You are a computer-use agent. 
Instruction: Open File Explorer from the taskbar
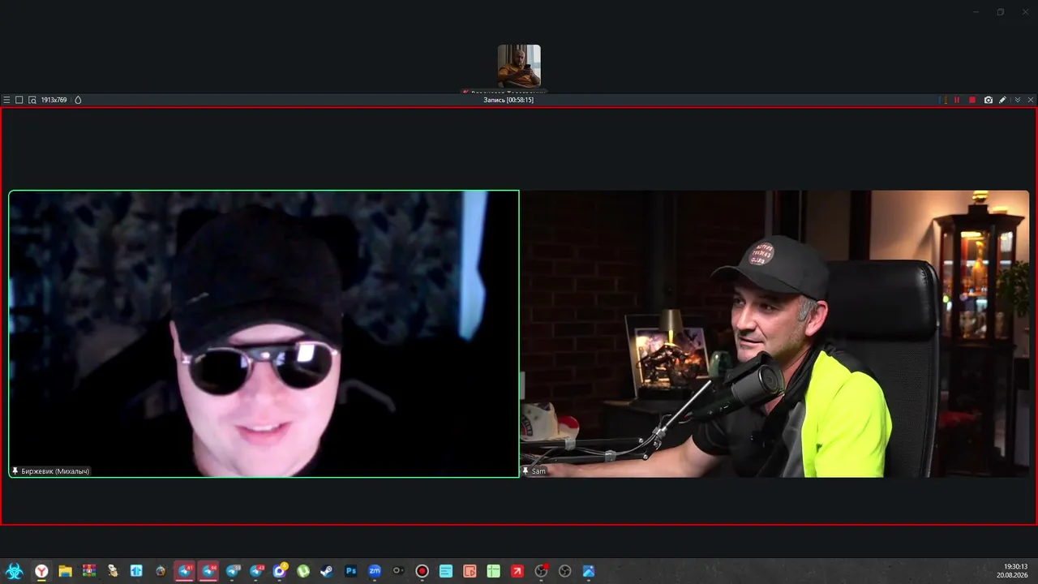65,571
